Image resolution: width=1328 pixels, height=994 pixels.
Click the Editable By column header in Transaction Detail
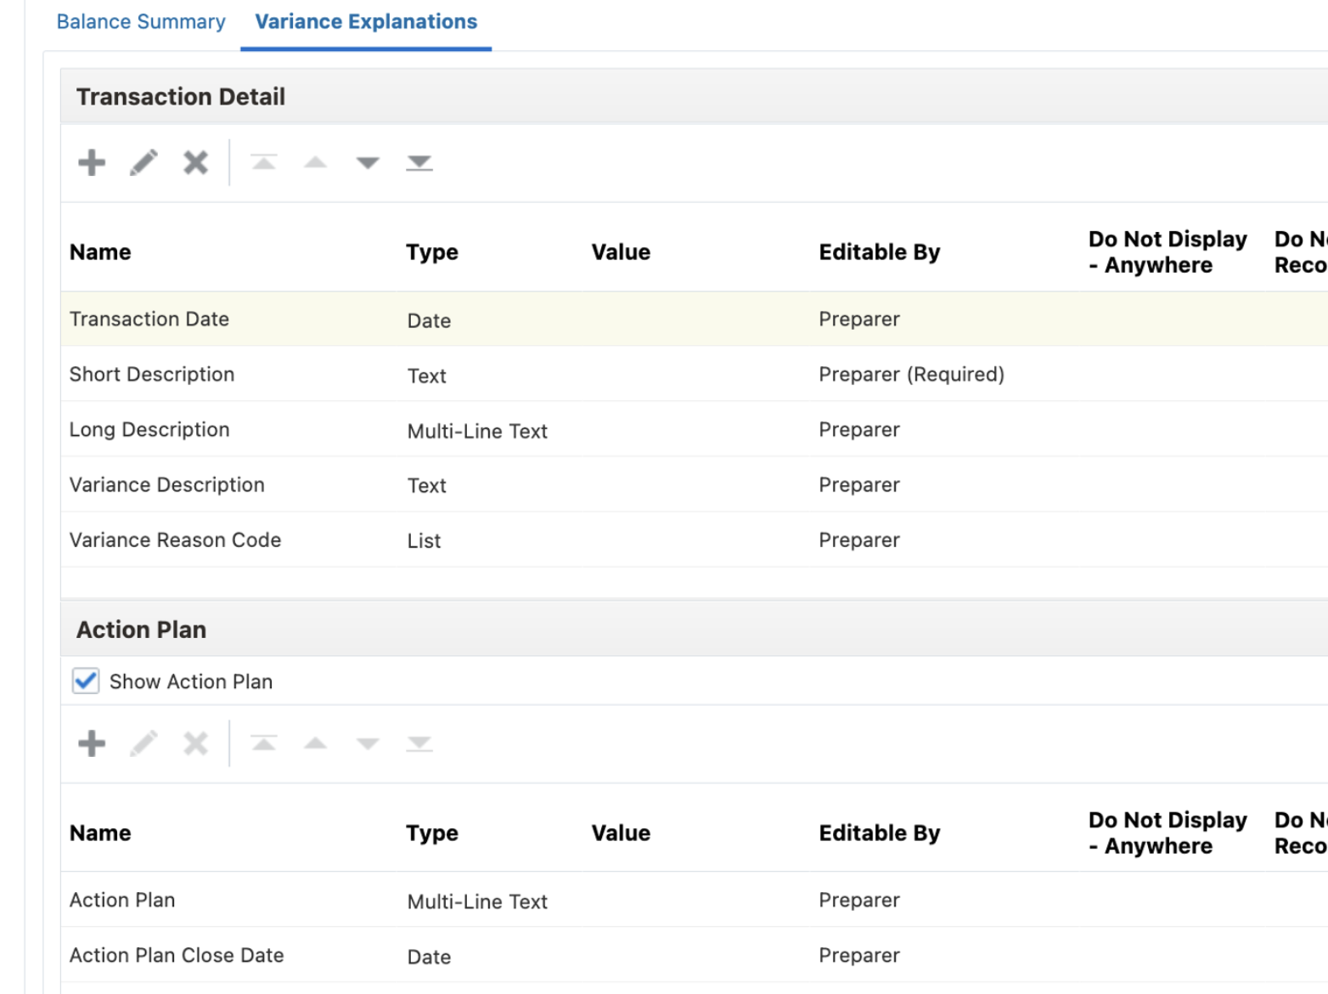click(880, 252)
